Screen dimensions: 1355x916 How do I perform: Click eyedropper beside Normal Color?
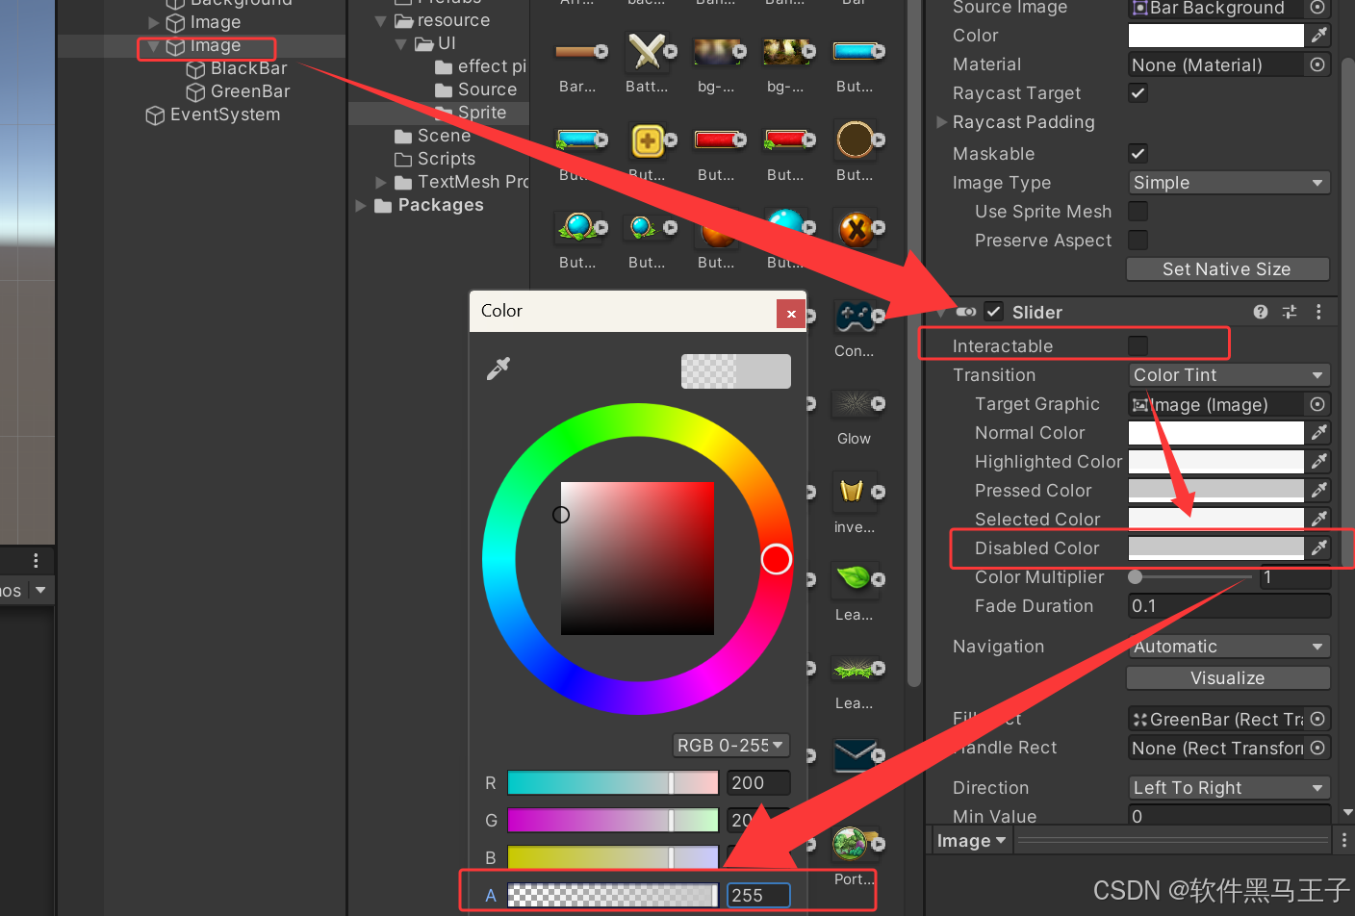1319,433
